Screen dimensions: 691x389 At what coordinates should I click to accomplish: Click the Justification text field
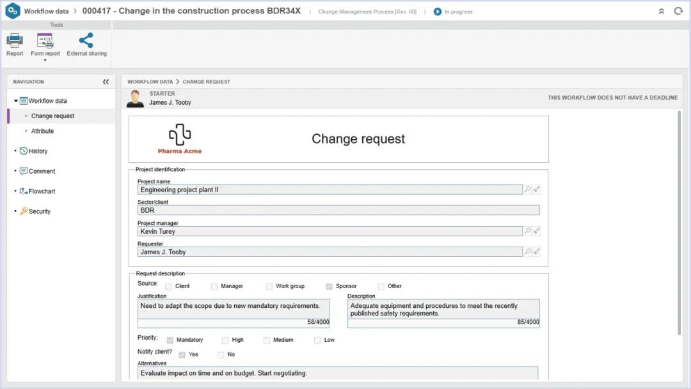coord(234,309)
